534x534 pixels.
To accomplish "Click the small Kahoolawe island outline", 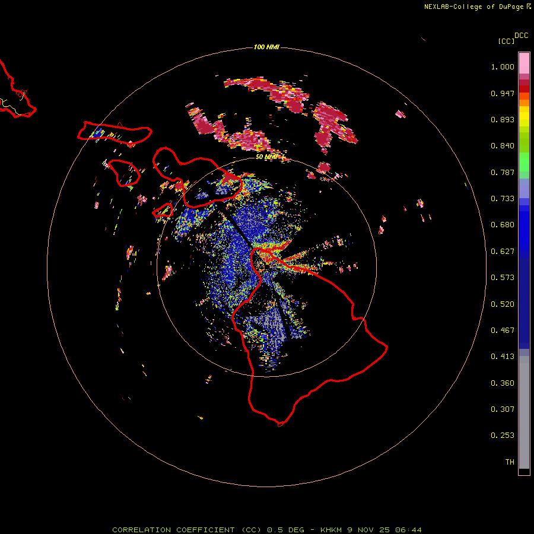I will pos(163,211).
